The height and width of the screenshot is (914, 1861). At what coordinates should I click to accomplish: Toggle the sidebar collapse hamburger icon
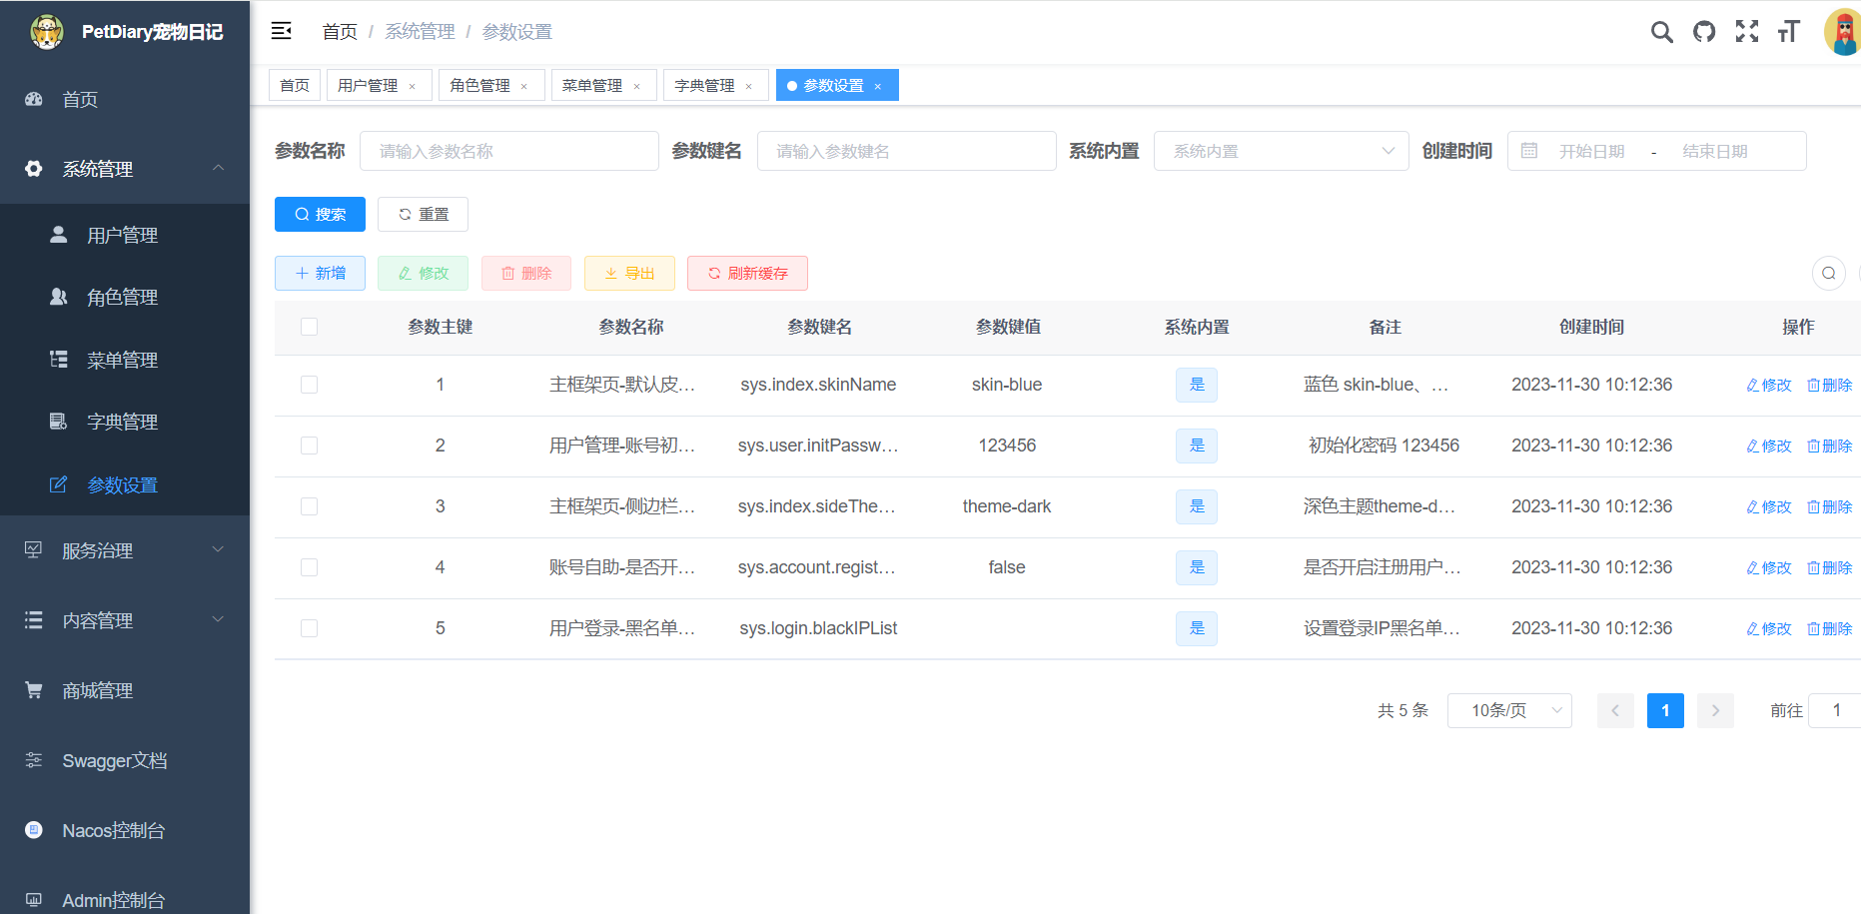tap(282, 31)
